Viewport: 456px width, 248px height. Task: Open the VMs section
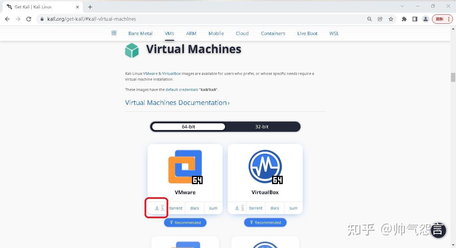pos(170,33)
